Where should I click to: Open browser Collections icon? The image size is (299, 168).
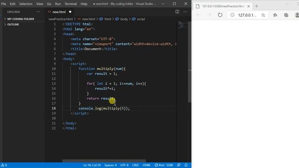click(x=286, y=15)
